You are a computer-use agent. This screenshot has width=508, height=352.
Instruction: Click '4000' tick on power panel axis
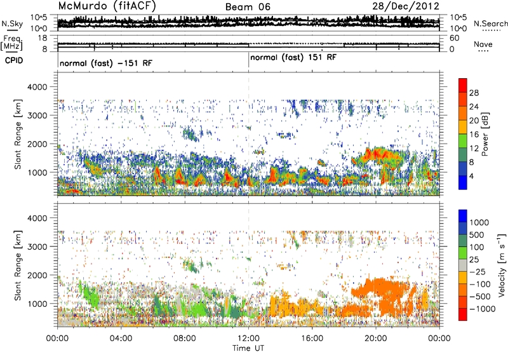[37, 87]
